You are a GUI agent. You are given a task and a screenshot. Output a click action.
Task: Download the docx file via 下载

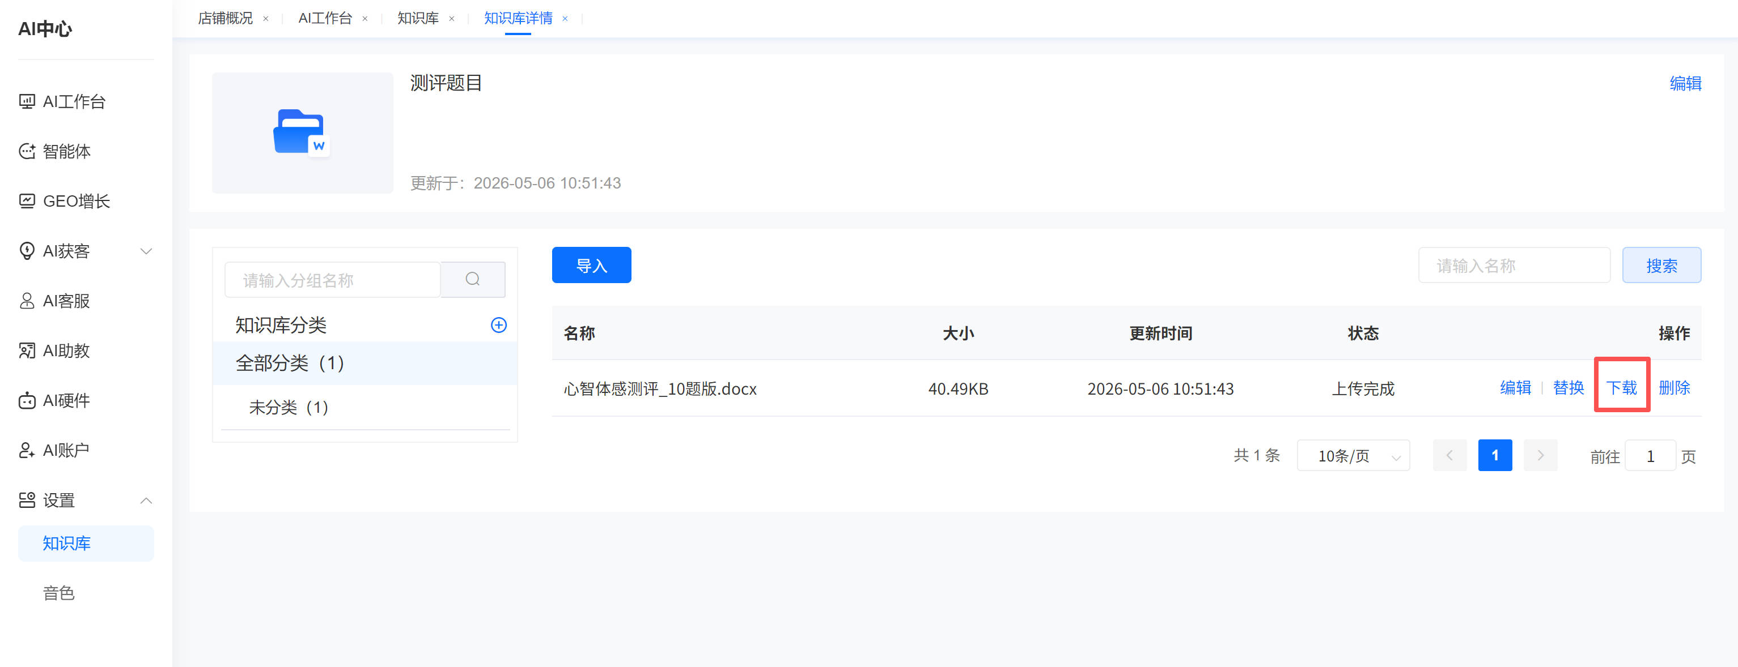tap(1621, 388)
